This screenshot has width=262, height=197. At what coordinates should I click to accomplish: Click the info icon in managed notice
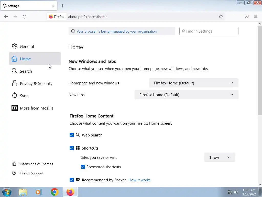[x=73, y=31]
